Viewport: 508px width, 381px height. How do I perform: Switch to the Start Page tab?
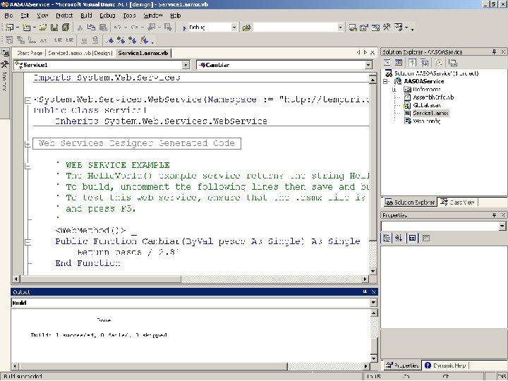click(x=30, y=53)
